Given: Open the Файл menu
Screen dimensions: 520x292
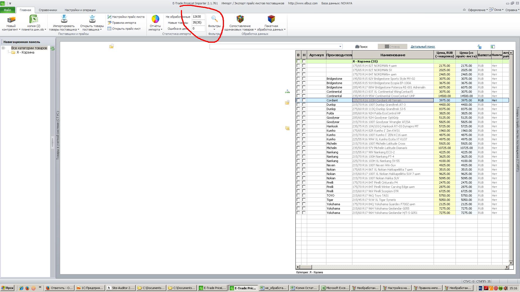Looking at the screenshot, I should pyautogui.click(x=8, y=10).
